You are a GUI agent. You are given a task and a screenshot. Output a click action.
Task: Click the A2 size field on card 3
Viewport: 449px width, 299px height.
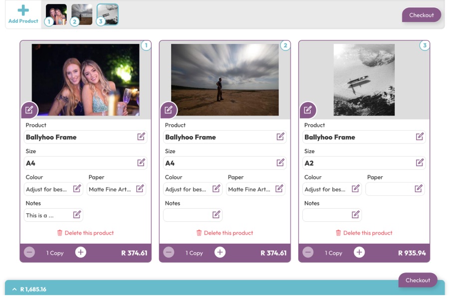click(364, 163)
